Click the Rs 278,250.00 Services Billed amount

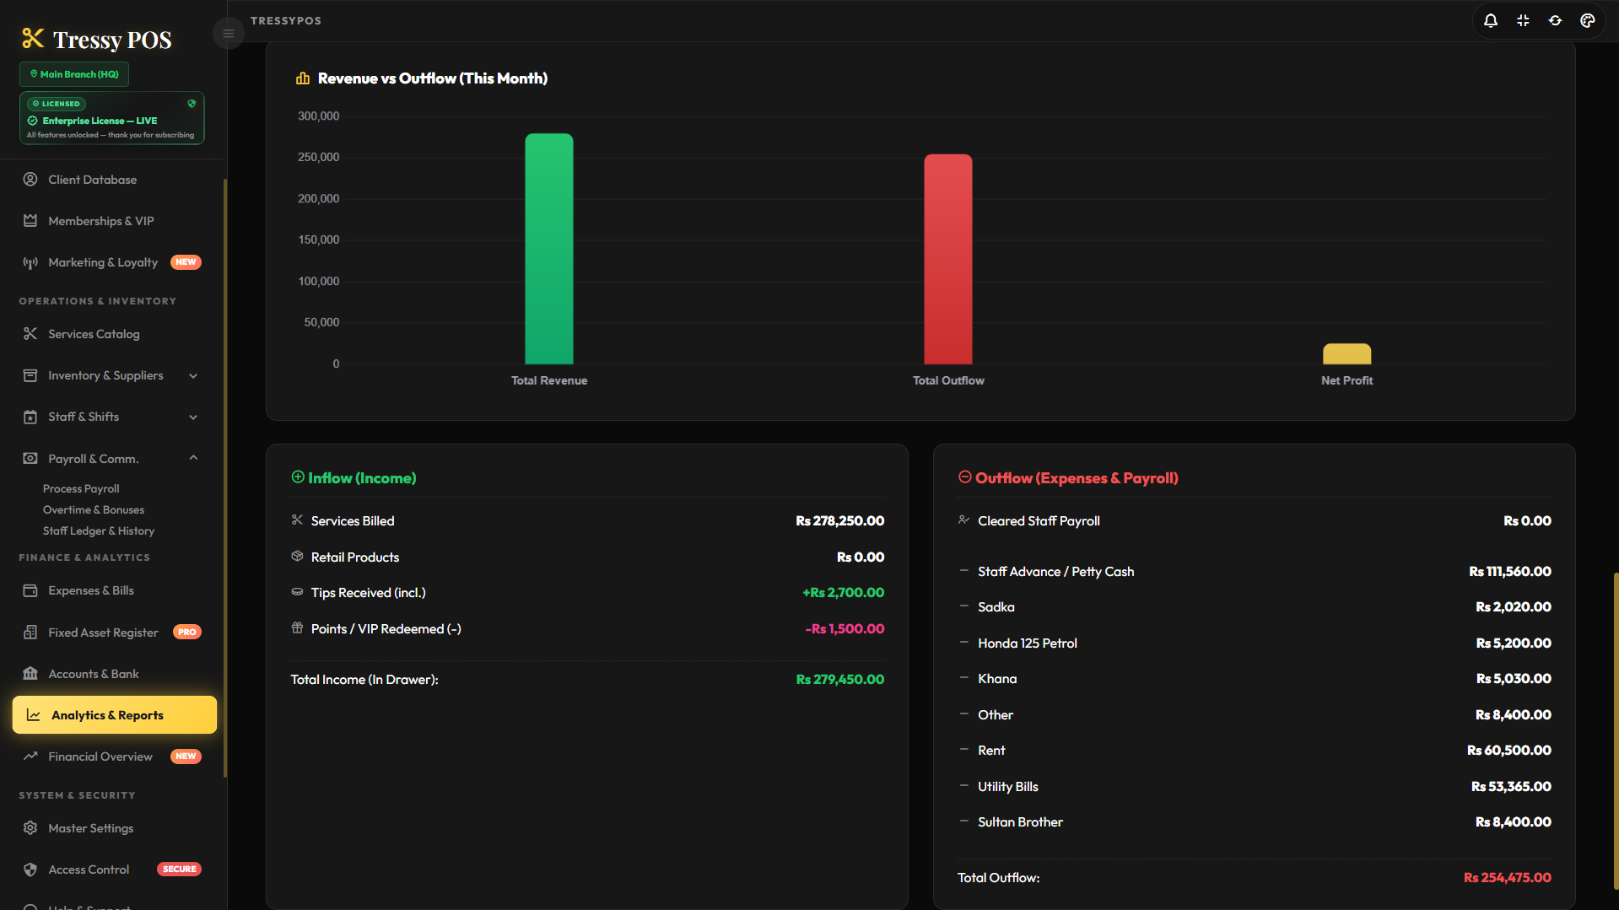pos(839,521)
